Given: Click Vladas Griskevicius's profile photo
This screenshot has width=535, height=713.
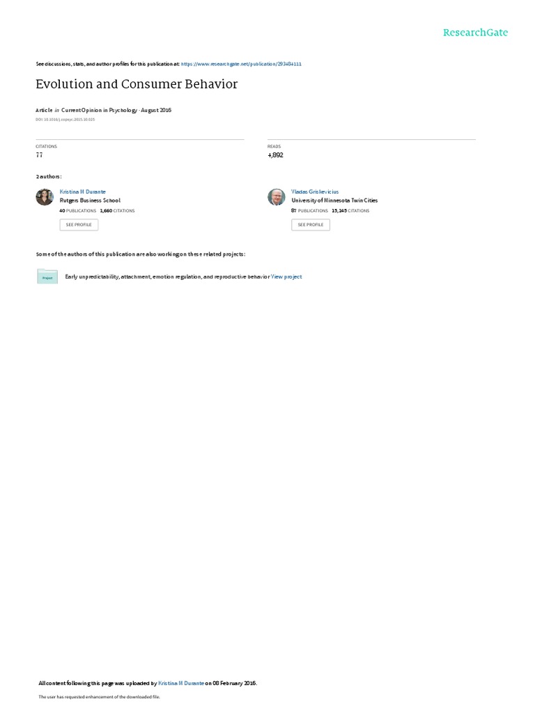Looking at the screenshot, I should 276,197.
